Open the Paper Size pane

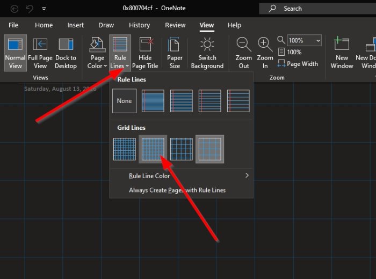point(175,53)
